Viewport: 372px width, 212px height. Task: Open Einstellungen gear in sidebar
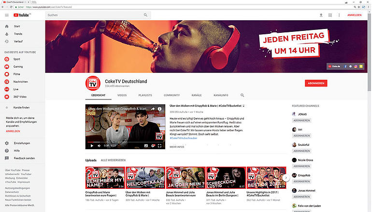click(7, 143)
